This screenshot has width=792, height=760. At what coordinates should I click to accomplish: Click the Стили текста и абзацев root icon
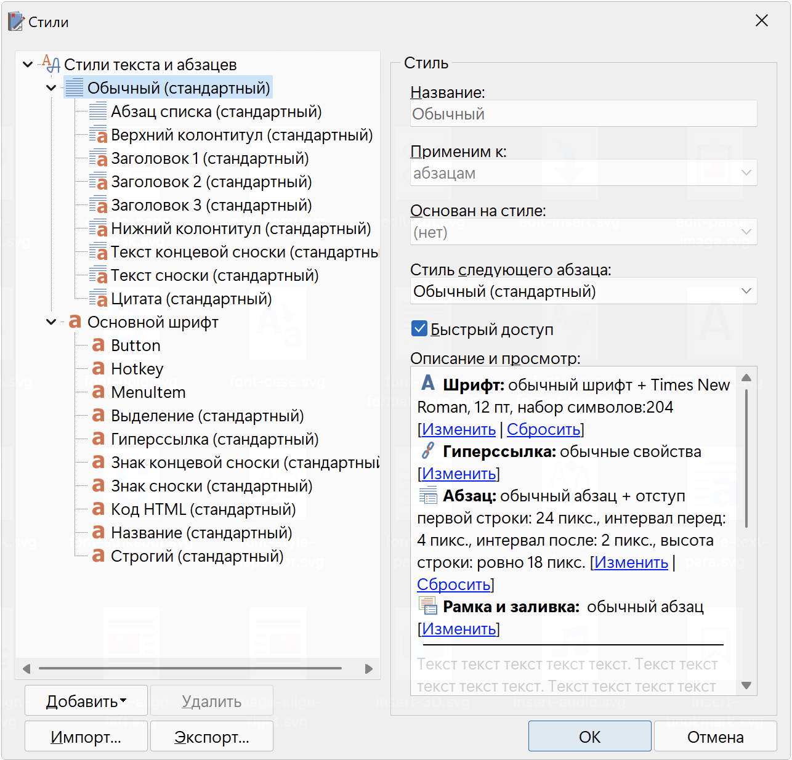pos(51,64)
